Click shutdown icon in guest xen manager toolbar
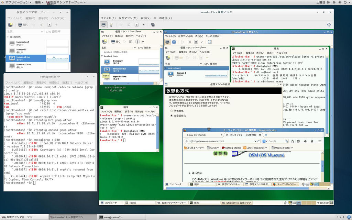The image size is (352, 220). pos(137,42)
